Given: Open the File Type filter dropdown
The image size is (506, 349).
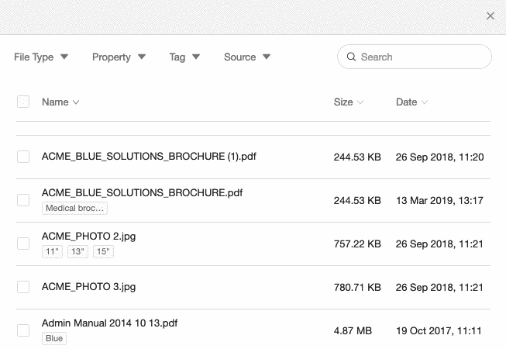Looking at the screenshot, I should 41,57.
